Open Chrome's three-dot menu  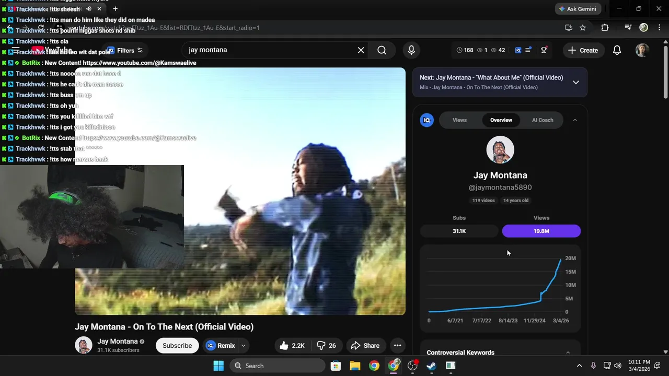(659, 28)
